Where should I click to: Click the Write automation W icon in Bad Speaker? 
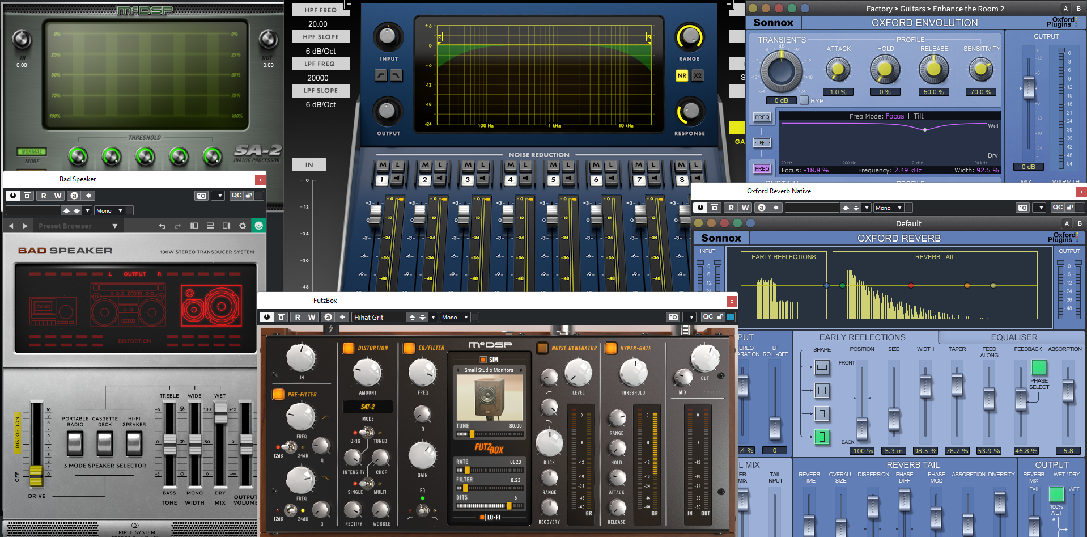tap(58, 196)
